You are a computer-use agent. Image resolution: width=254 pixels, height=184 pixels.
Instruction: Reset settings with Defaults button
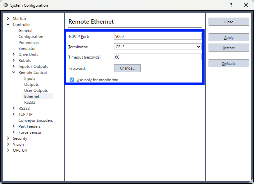228,64
